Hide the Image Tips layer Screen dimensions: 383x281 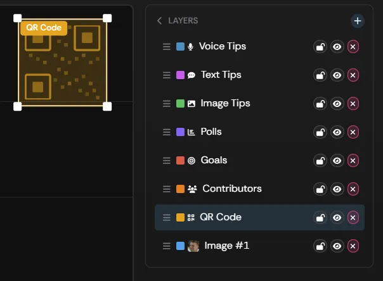[337, 104]
